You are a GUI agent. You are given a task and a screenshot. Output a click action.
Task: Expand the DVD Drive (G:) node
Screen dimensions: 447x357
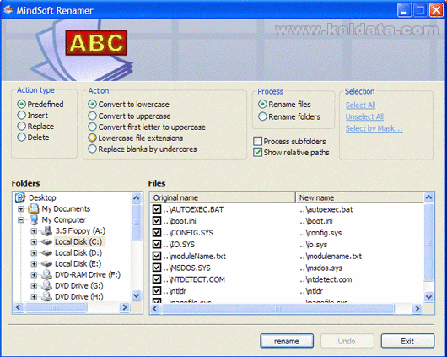click(x=34, y=286)
